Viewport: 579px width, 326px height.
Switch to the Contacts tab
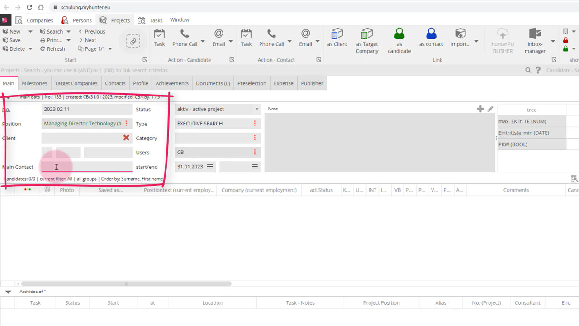click(x=115, y=83)
